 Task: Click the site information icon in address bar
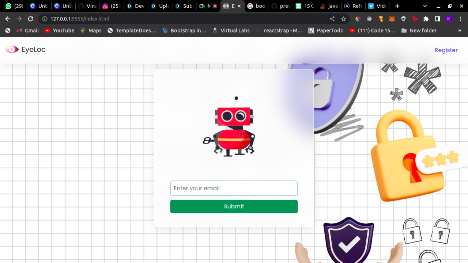[45, 19]
